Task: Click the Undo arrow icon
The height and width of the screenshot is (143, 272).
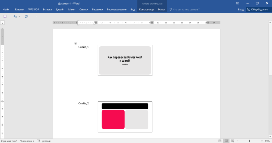Action: tap(15, 17)
